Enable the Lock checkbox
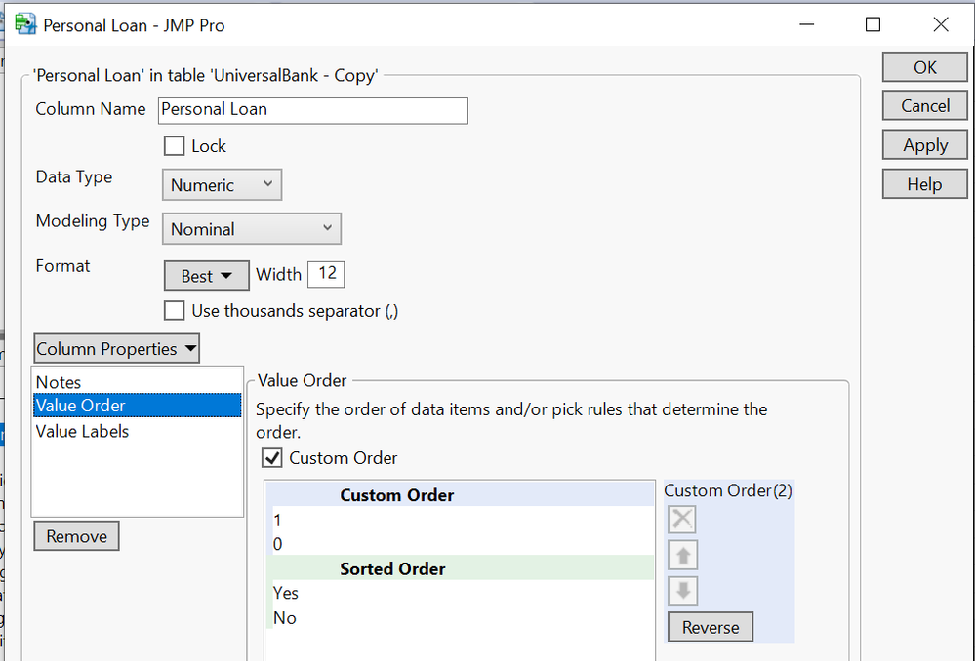This screenshot has width=975, height=661. click(174, 145)
